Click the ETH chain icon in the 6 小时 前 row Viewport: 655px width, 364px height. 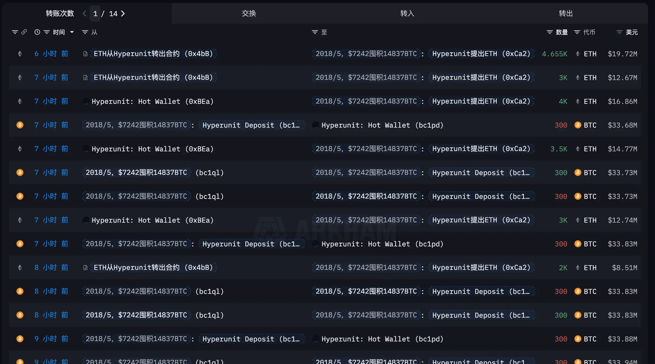pyautogui.click(x=20, y=54)
